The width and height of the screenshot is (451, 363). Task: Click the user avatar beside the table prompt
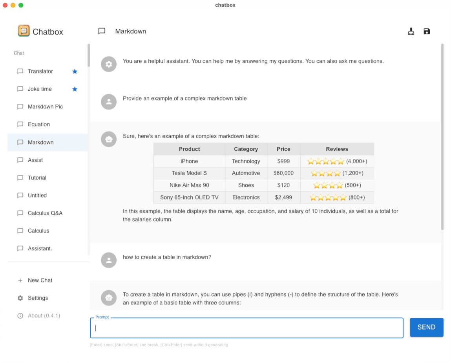109,102
